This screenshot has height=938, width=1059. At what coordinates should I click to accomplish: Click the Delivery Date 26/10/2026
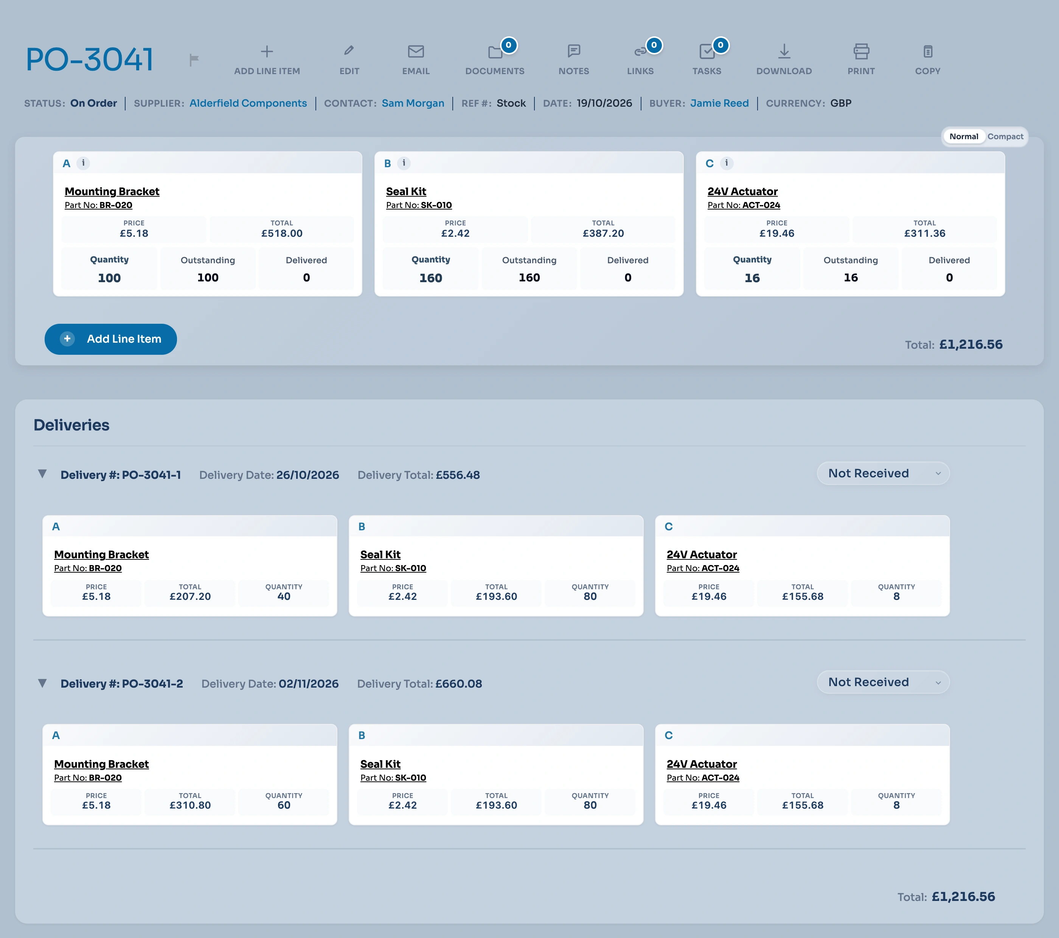pyautogui.click(x=269, y=475)
